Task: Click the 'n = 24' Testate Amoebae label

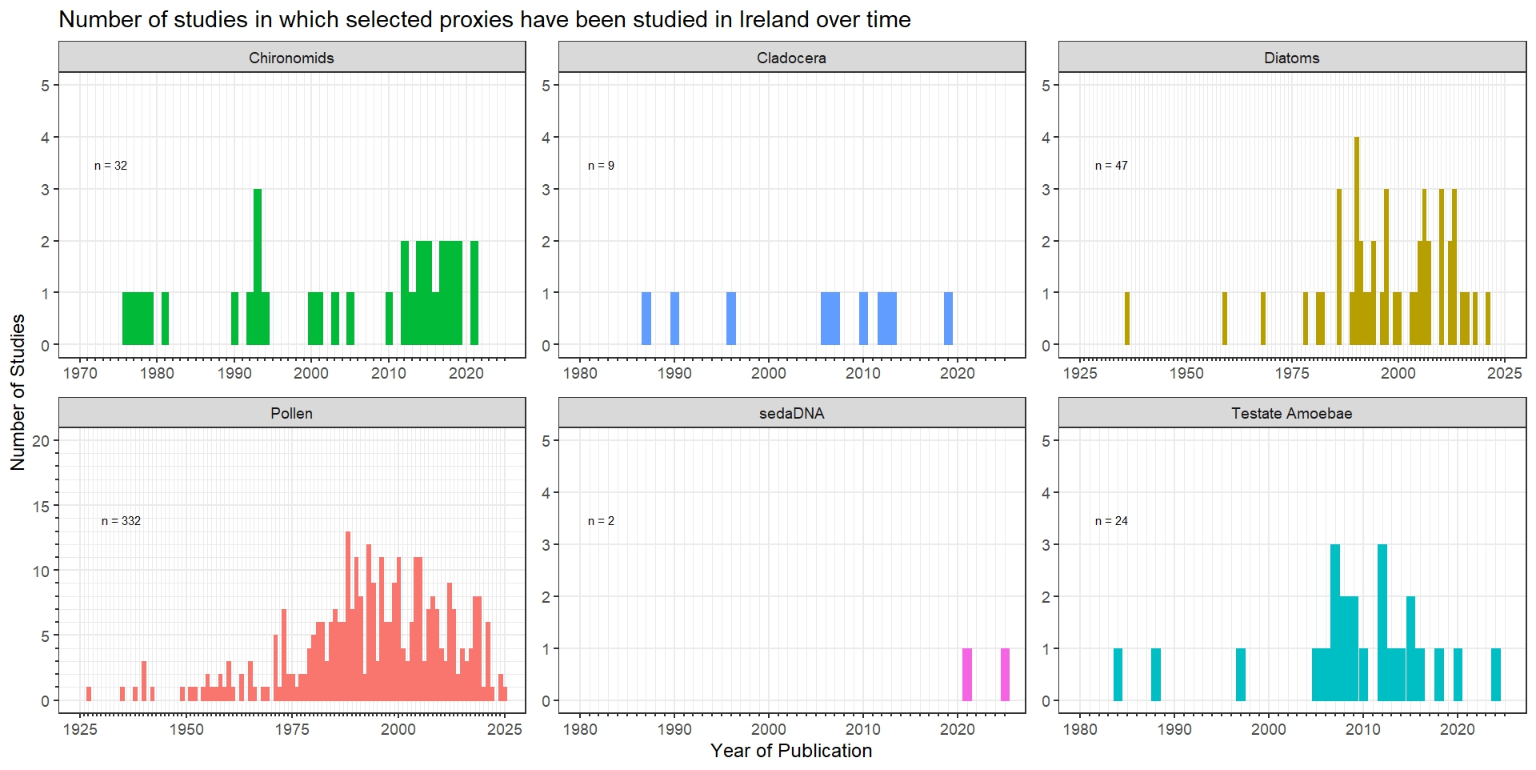Action: coord(1111,521)
